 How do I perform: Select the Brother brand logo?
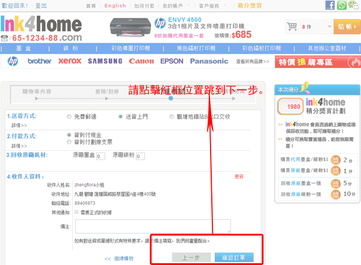tap(39, 61)
